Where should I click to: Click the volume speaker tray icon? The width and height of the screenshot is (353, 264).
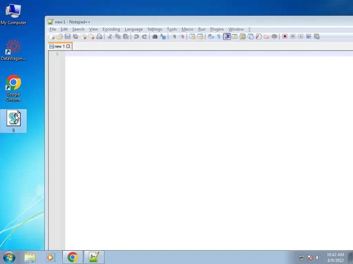coord(318,257)
